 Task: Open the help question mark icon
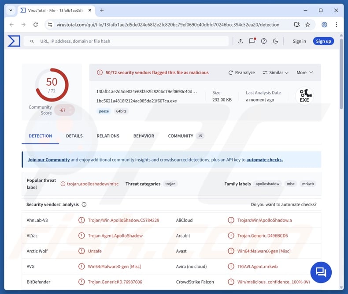264,41
